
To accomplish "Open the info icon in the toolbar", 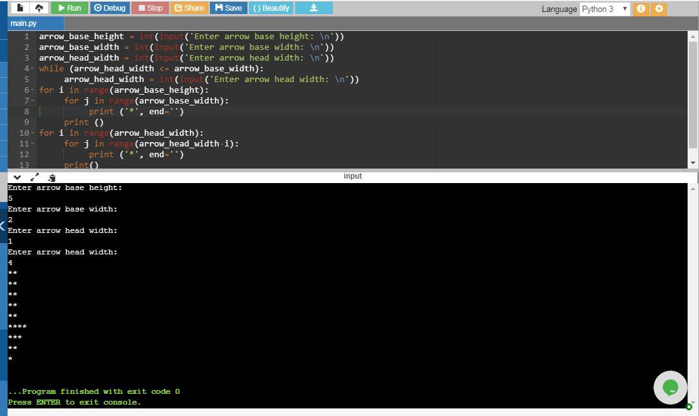I will pyautogui.click(x=641, y=9).
